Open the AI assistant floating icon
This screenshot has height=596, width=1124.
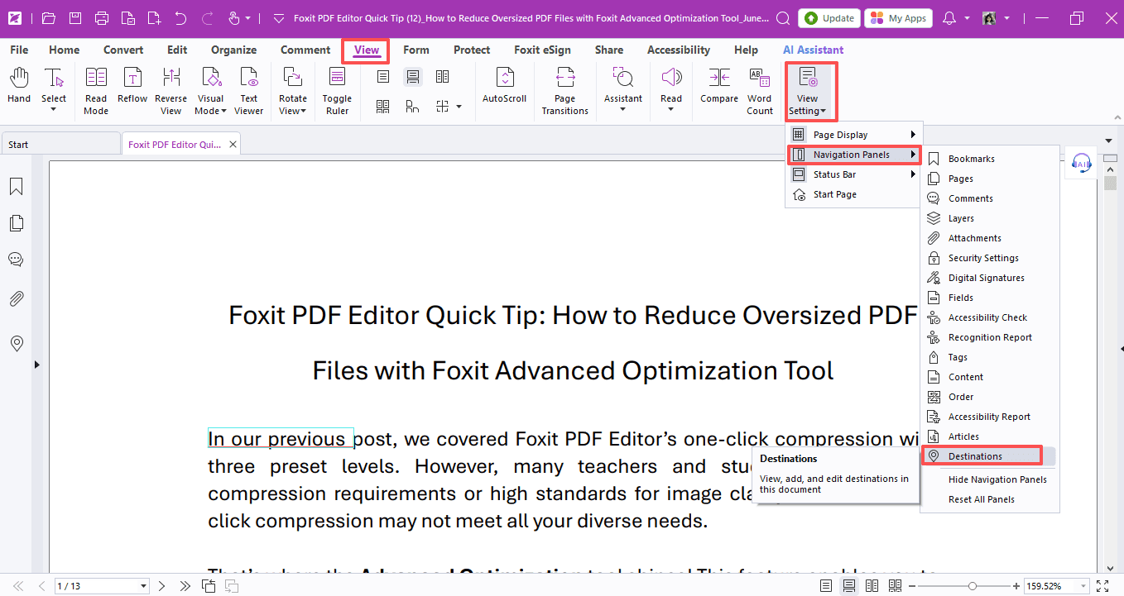(1082, 163)
